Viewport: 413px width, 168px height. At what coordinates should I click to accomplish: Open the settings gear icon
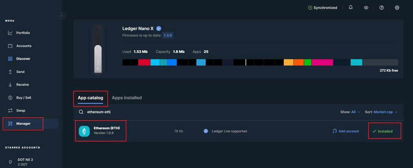[x=397, y=8]
